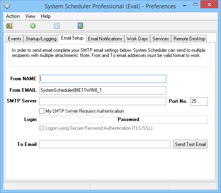
Task: Focus the From NAME input field
Action: point(103,79)
